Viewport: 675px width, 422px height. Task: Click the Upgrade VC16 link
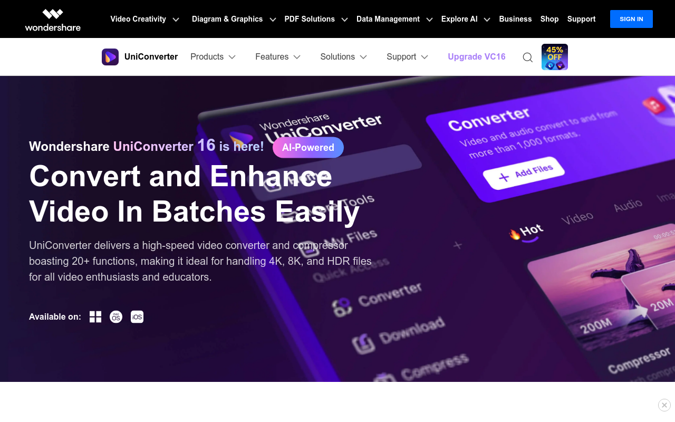pos(477,57)
